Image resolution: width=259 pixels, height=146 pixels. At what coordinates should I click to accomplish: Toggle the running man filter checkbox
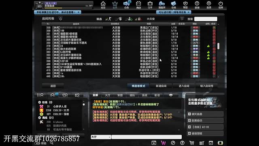point(106,19)
